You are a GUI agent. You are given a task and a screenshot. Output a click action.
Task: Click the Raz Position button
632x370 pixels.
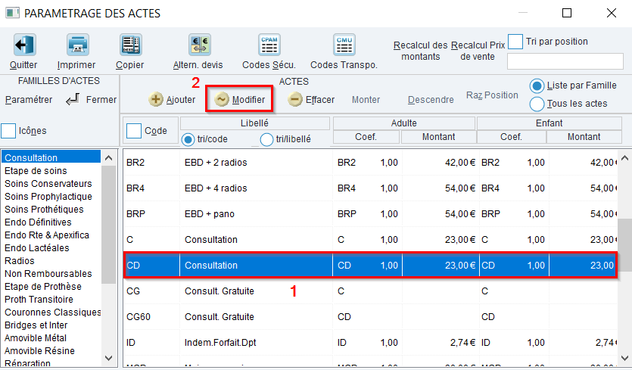pos(492,95)
